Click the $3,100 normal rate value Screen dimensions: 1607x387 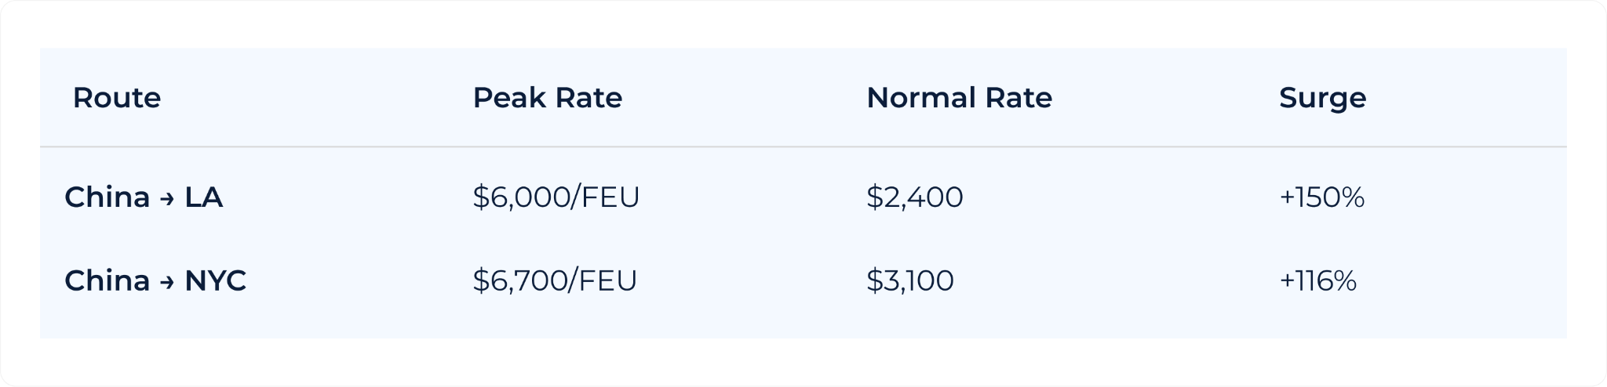coord(909,280)
